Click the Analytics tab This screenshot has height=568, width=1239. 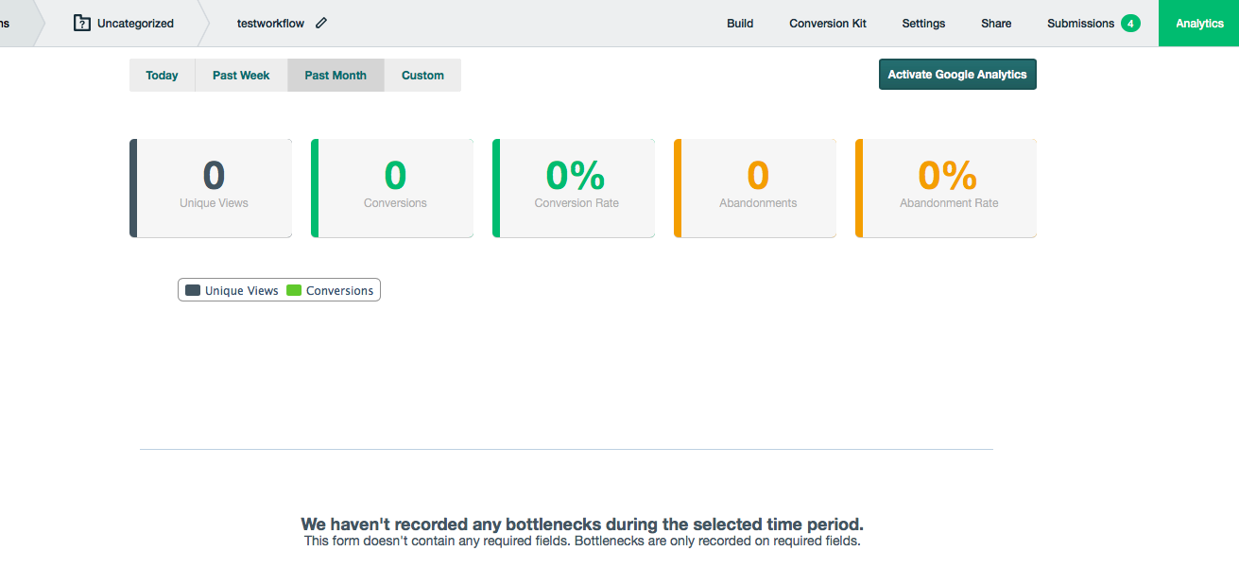click(x=1199, y=24)
